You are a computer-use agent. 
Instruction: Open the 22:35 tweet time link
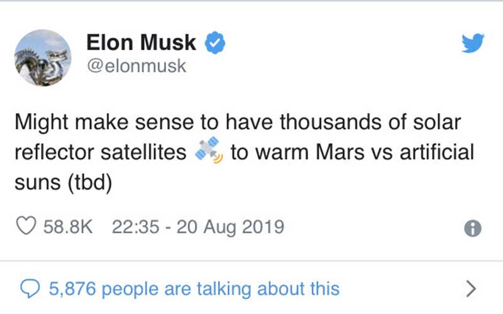(135, 227)
